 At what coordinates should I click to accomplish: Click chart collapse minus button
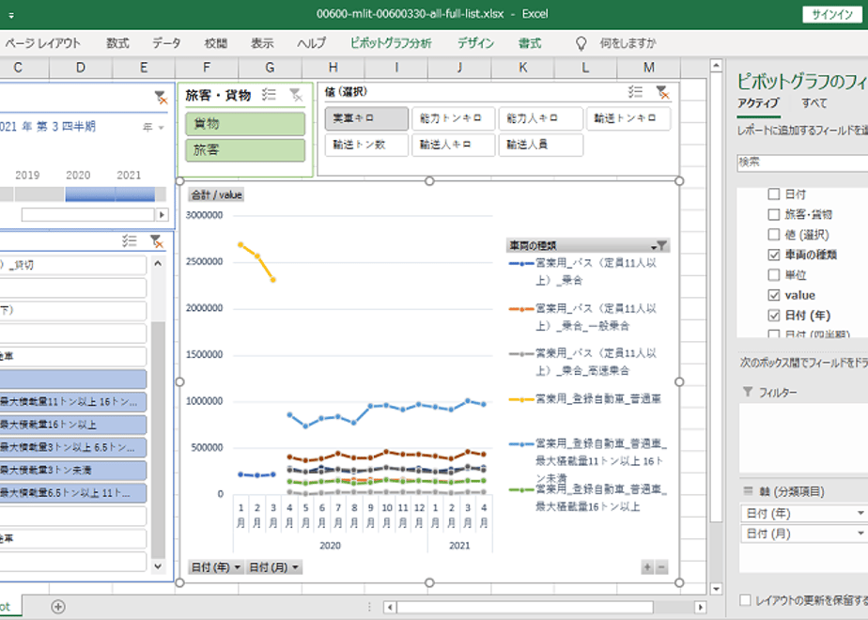coord(661,566)
